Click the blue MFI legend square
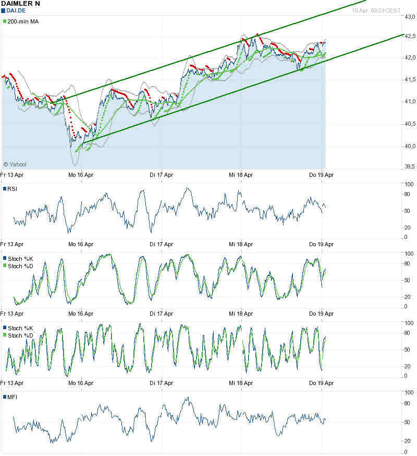Image resolution: width=417 pixels, height=456 pixels. pyautogui.click(x=5, y=397)
